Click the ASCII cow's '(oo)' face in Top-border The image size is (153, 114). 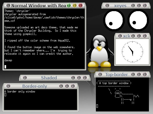(118, 93)
